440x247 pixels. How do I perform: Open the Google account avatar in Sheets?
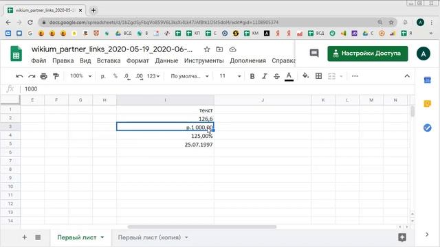tap(423, 54)
